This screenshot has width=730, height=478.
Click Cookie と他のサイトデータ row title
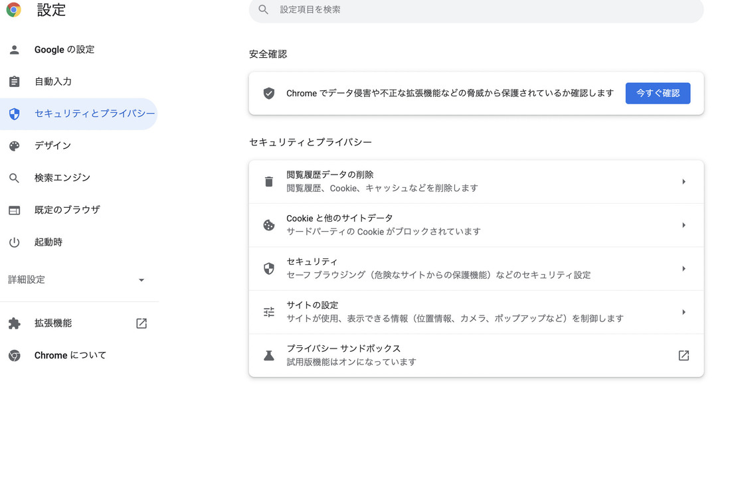coord(339,218)
